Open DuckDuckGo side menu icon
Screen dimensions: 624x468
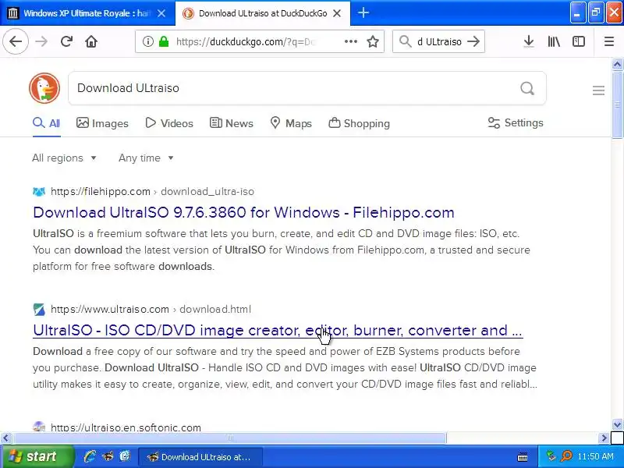click(x=598, y=90)
